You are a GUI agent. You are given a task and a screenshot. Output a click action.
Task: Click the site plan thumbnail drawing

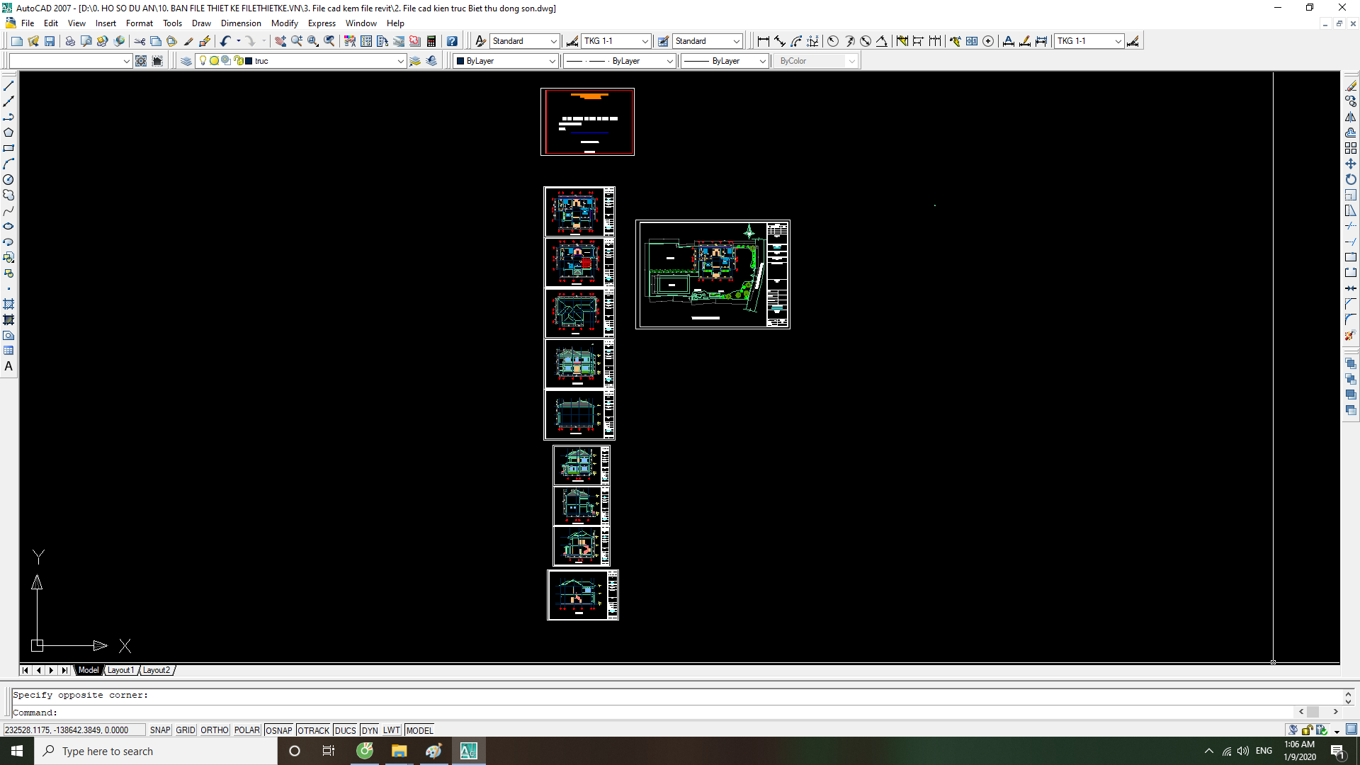point(712,273)
